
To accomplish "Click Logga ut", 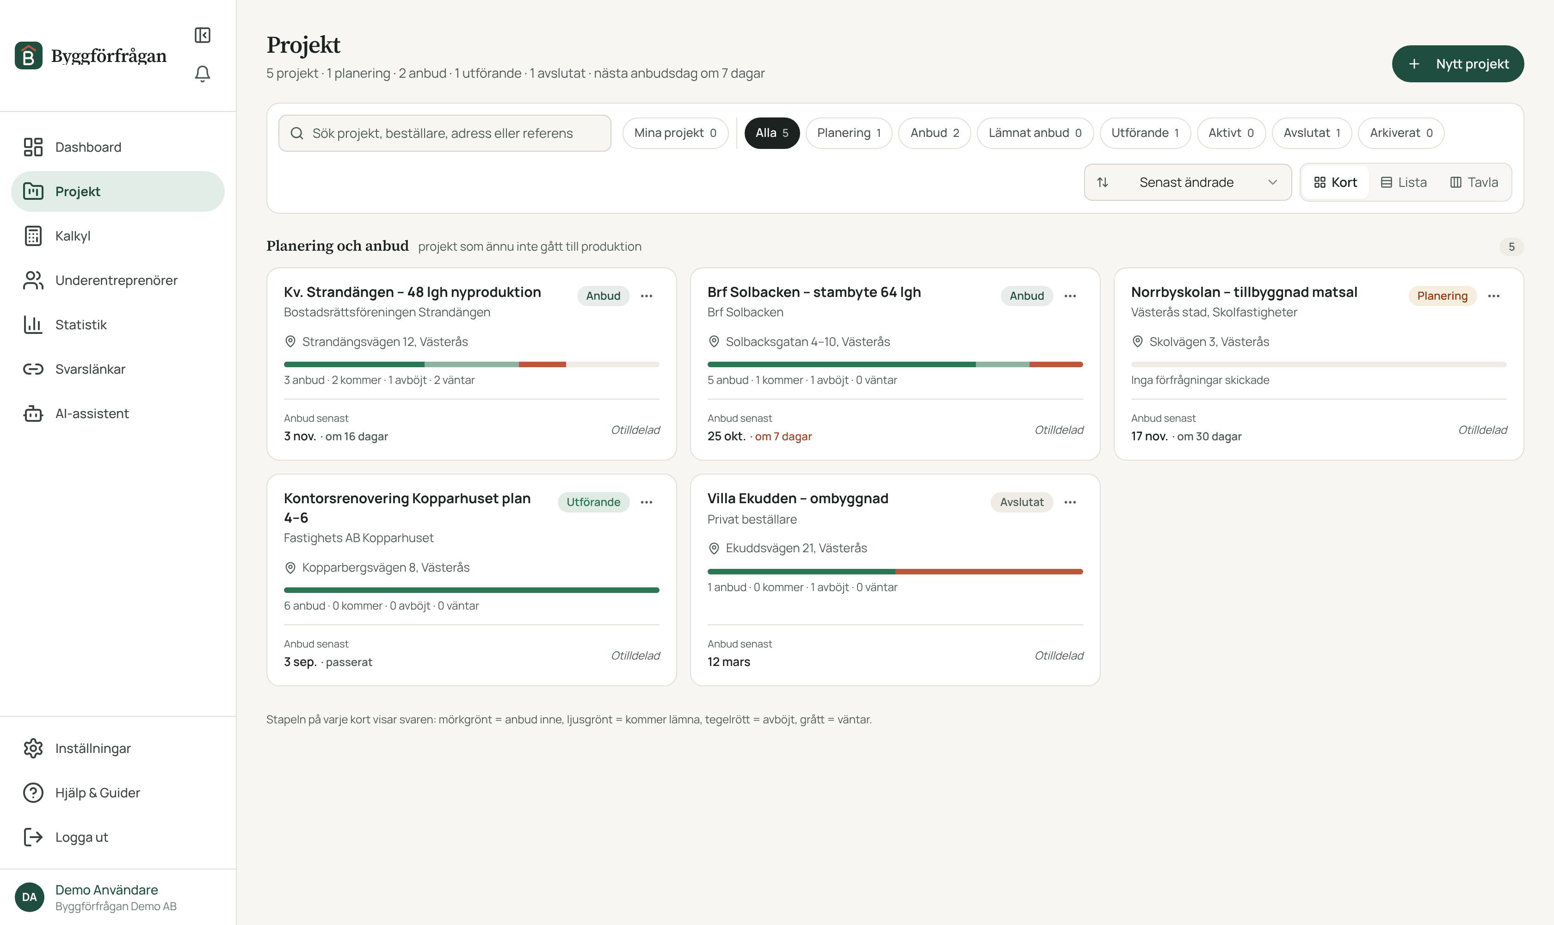I will tap(118, 837).
